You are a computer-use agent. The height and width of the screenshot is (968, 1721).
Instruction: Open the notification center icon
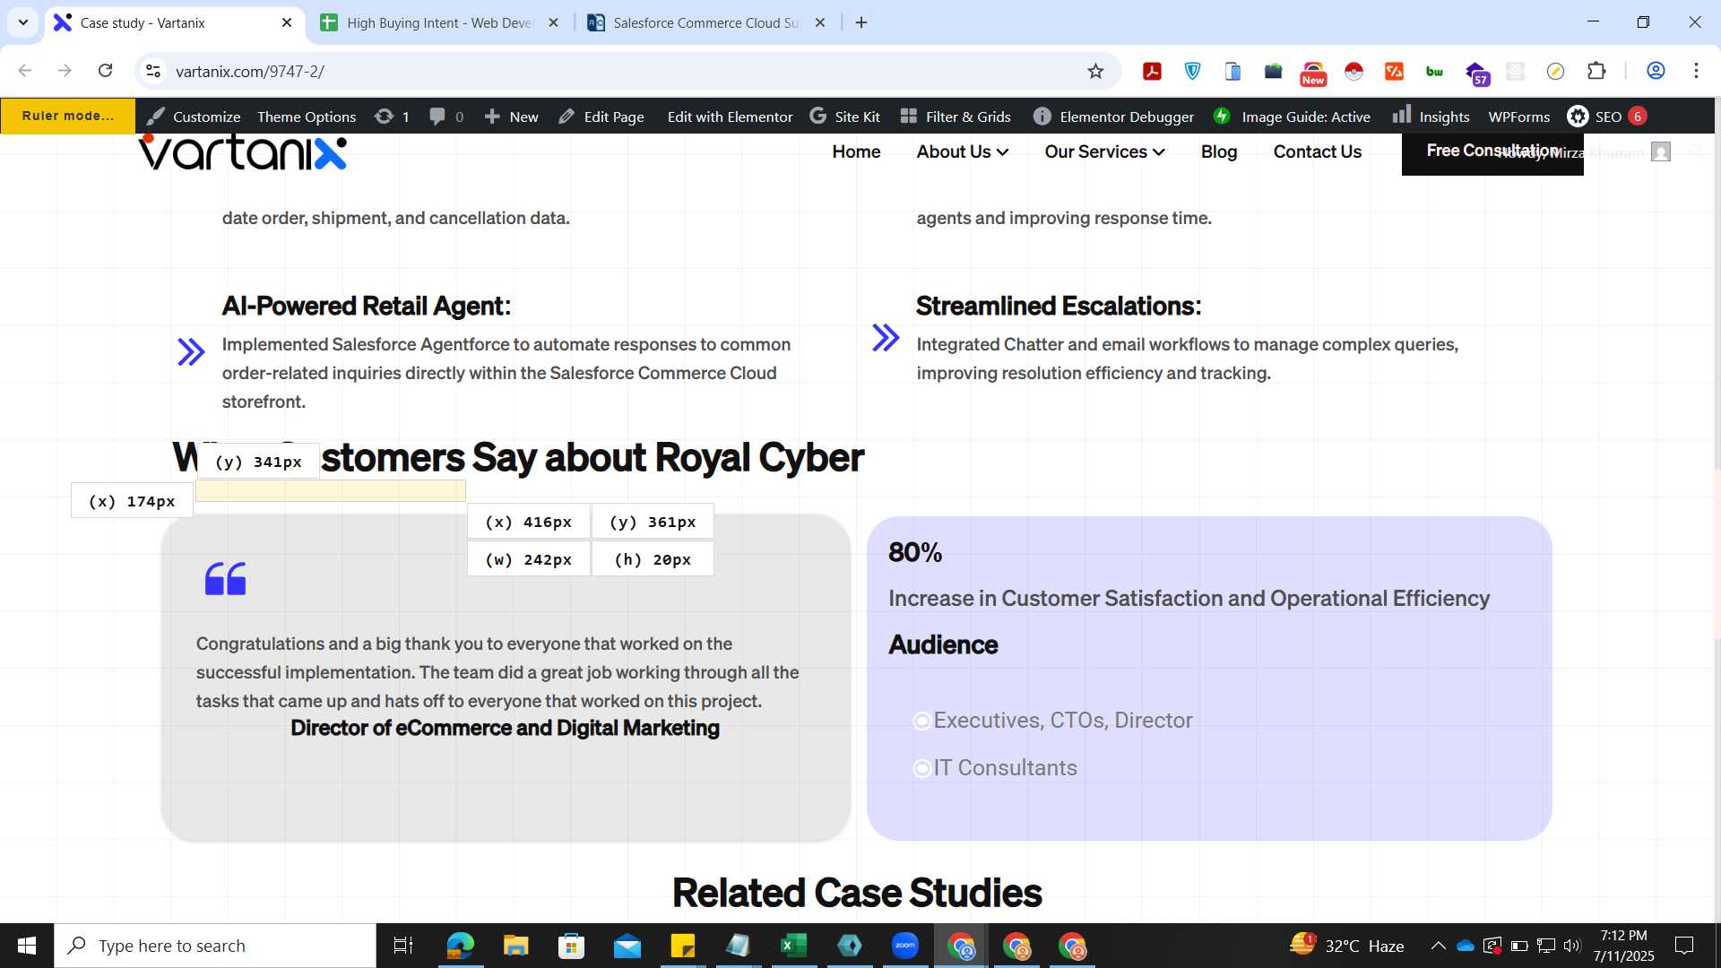pyautogui.click(x=1684, y=946)
